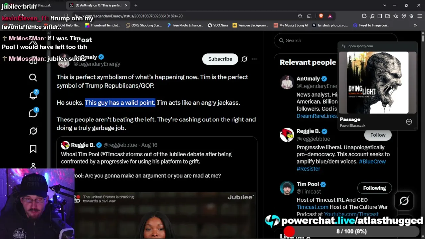Click AnOmaly's verified badge in the post header
This screenshot has height=239, width=425.
click(101, 57)
